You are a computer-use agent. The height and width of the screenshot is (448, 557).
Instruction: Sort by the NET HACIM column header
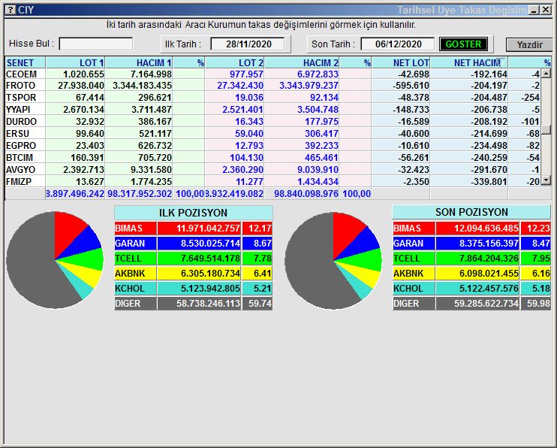point(476,63)
